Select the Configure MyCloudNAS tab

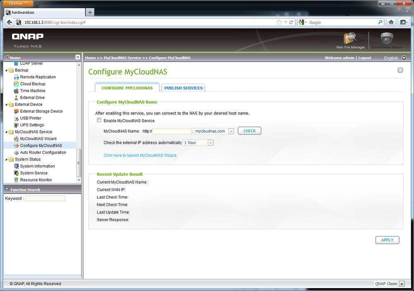(x=127, y=88)
